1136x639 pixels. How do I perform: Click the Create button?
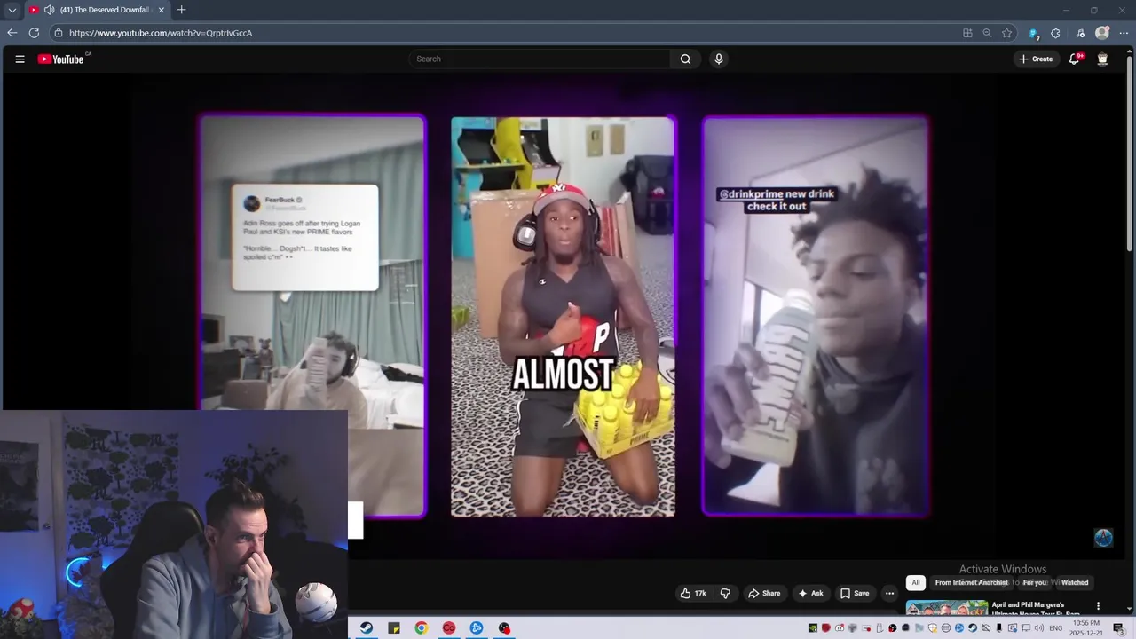(1035, 59)
